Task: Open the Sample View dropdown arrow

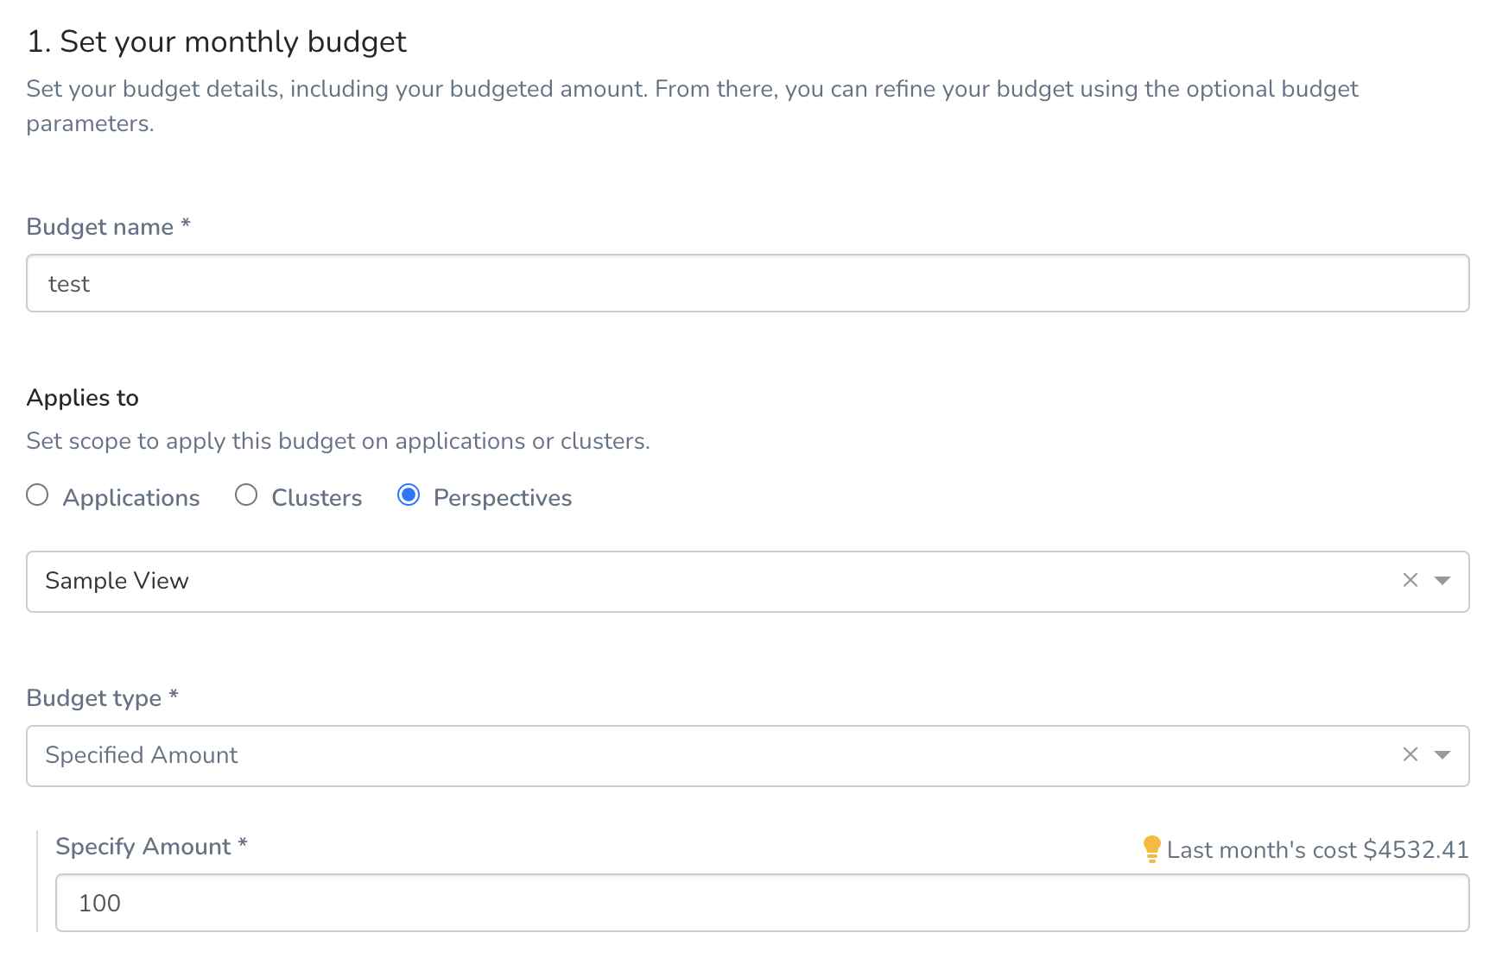Action: point(1442,581)
